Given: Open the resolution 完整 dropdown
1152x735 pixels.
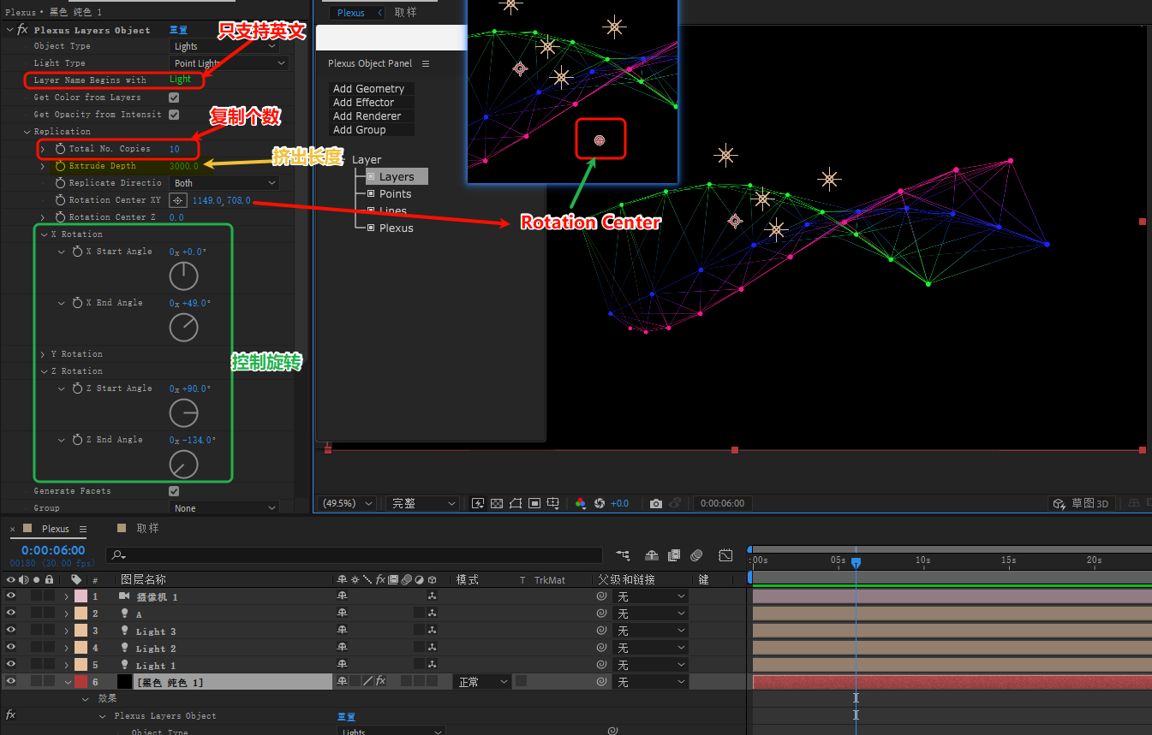Looking at the screenshot, I should click(x=422, y=503).
